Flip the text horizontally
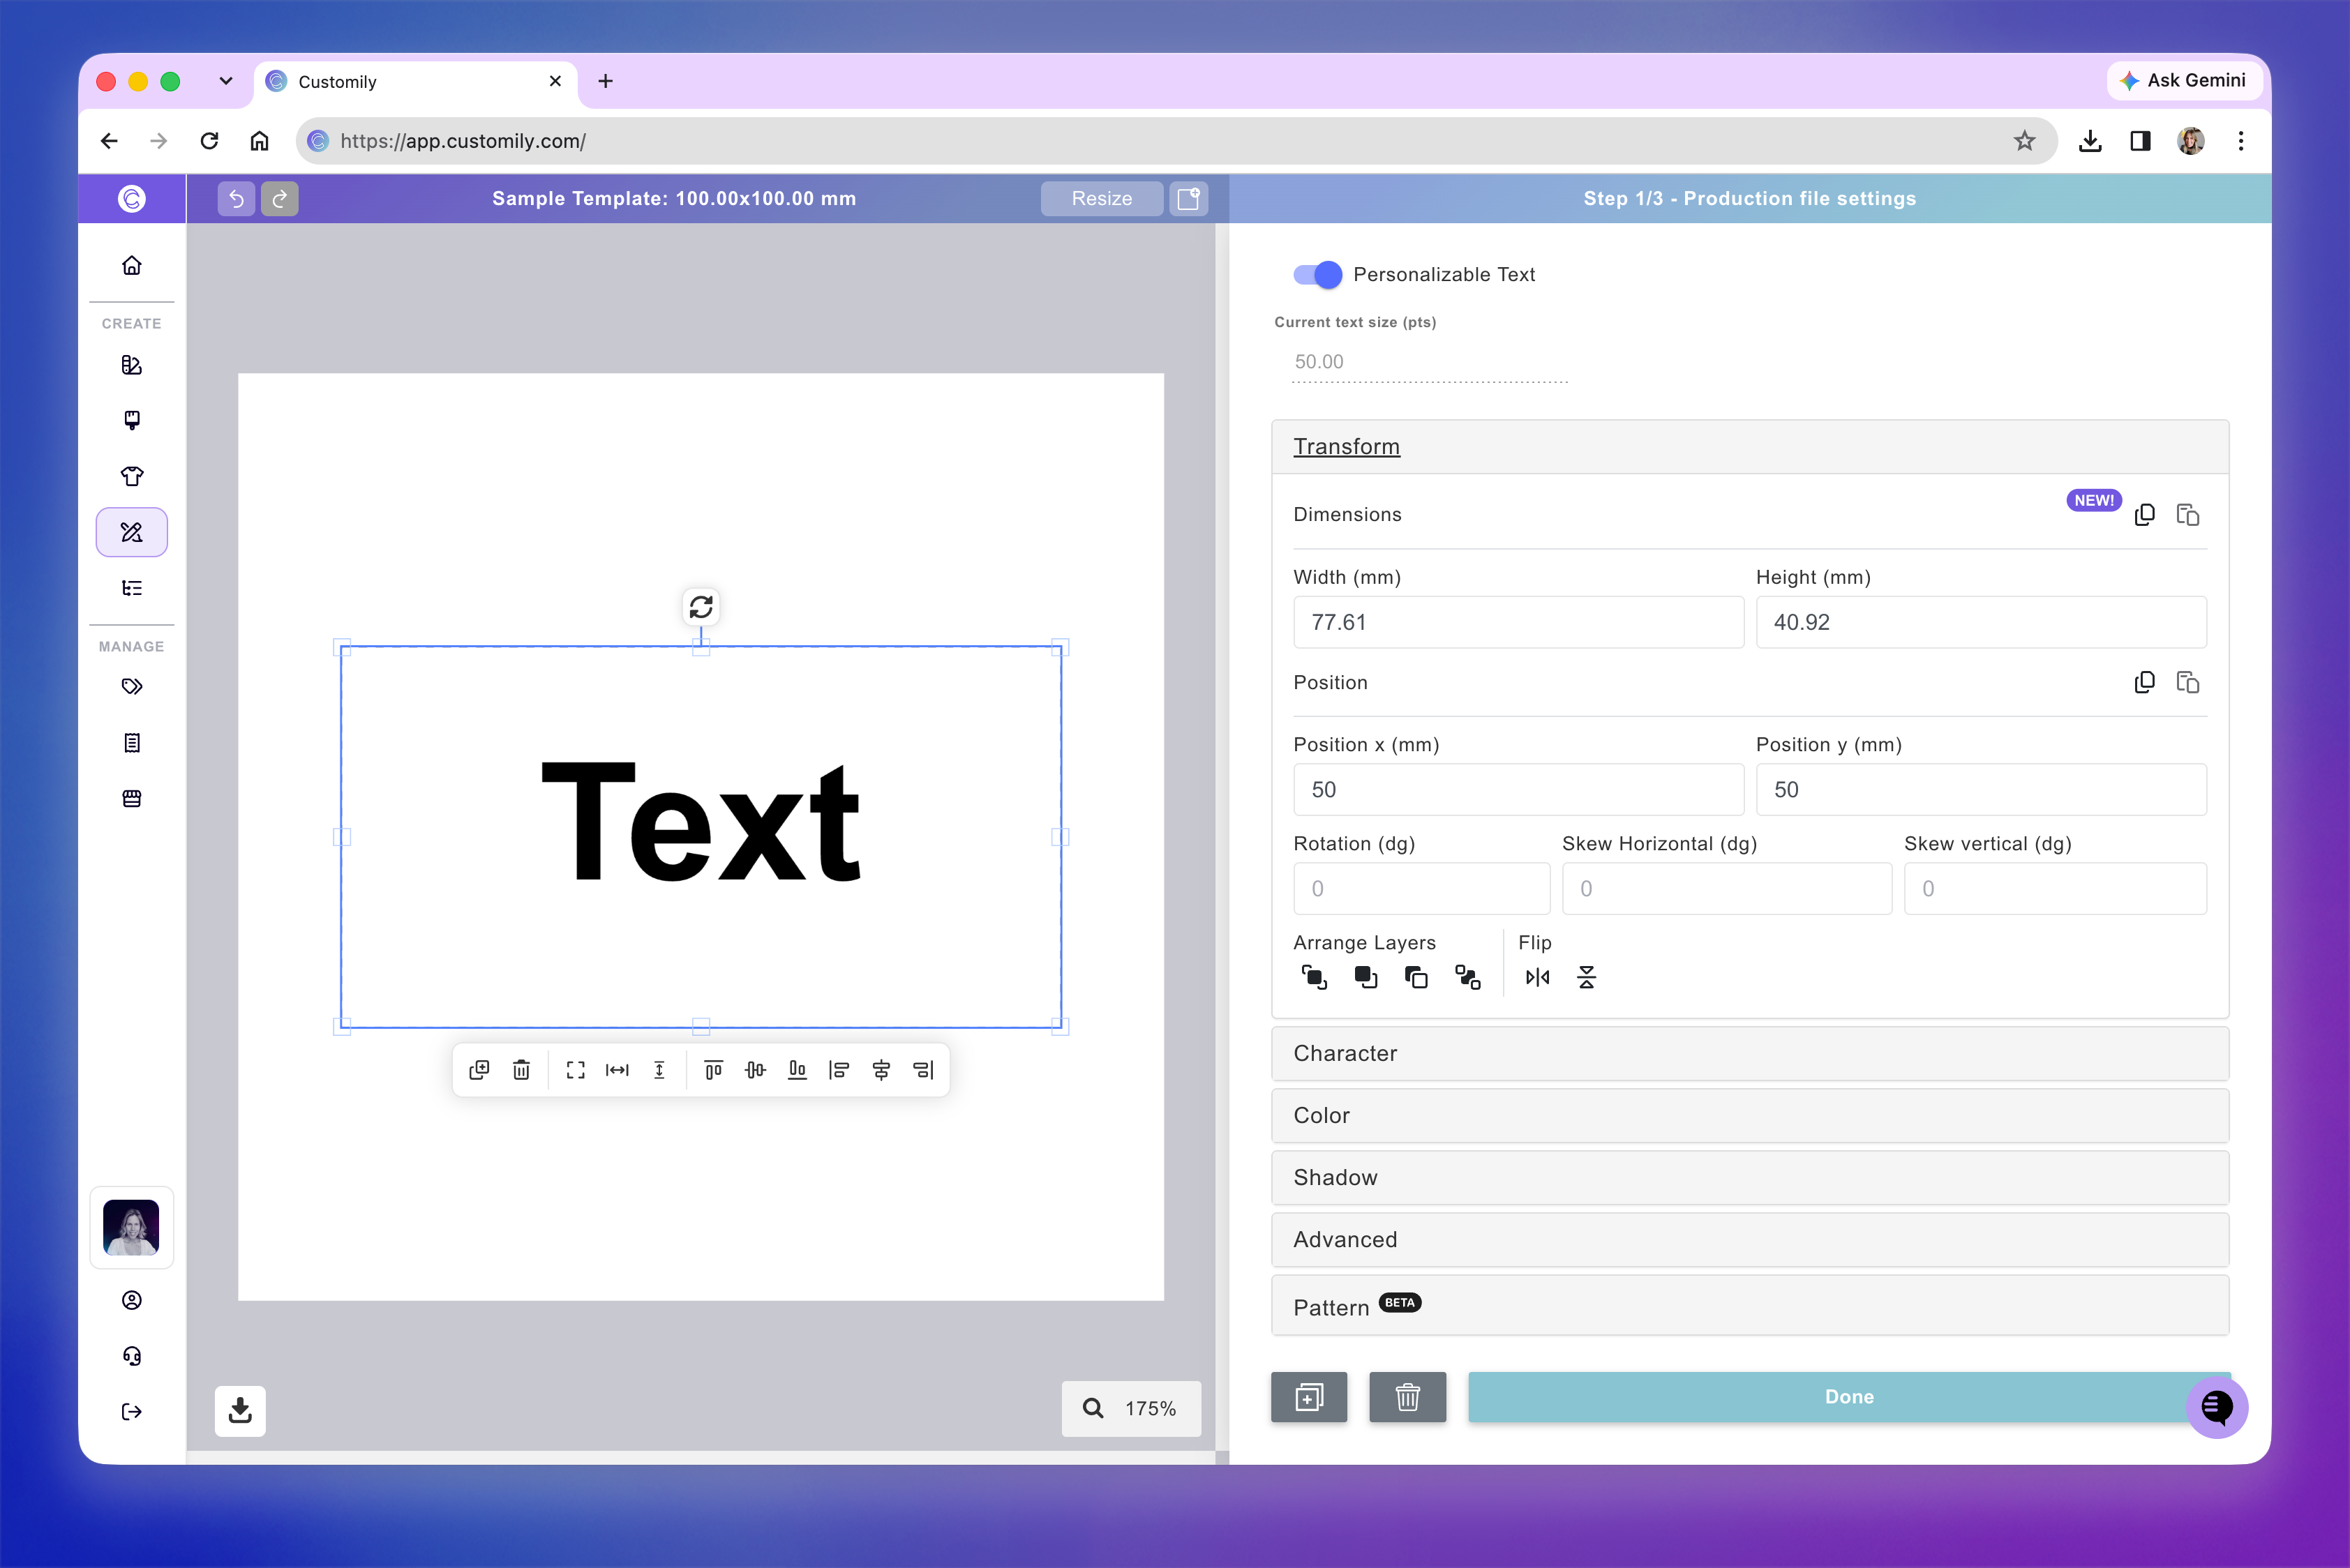This screenshot has width=2350, height=1568. pos(1538,977)
